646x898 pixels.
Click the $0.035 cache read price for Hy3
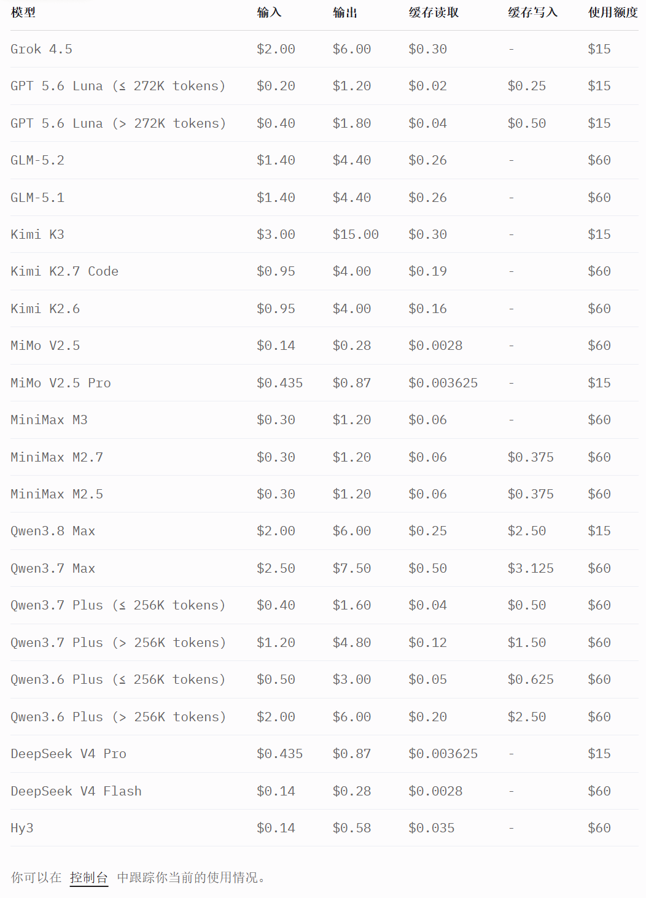pos(432,828)
